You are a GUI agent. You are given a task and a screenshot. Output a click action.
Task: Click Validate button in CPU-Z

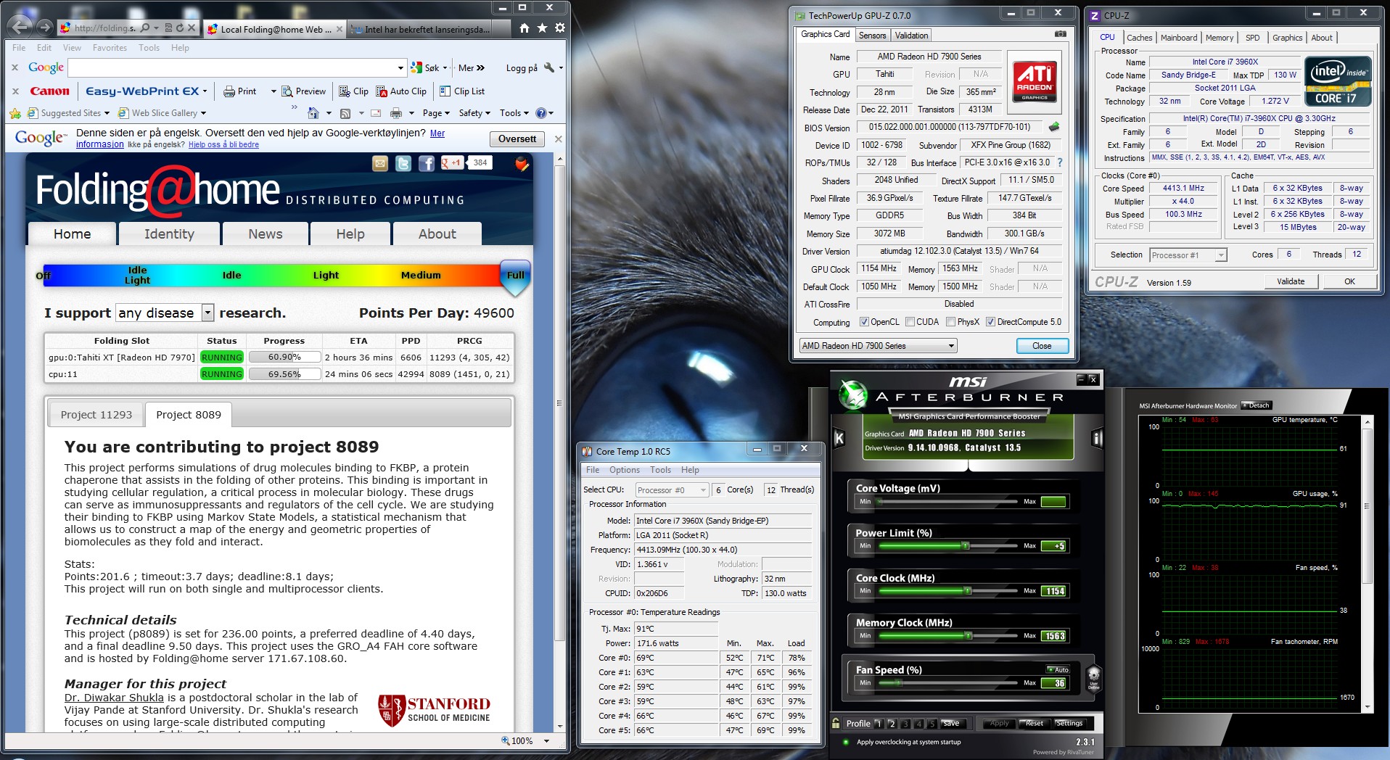[1291, 281]
